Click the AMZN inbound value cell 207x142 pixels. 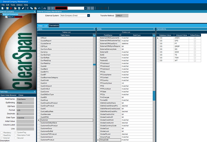click(x=181, y=38)
